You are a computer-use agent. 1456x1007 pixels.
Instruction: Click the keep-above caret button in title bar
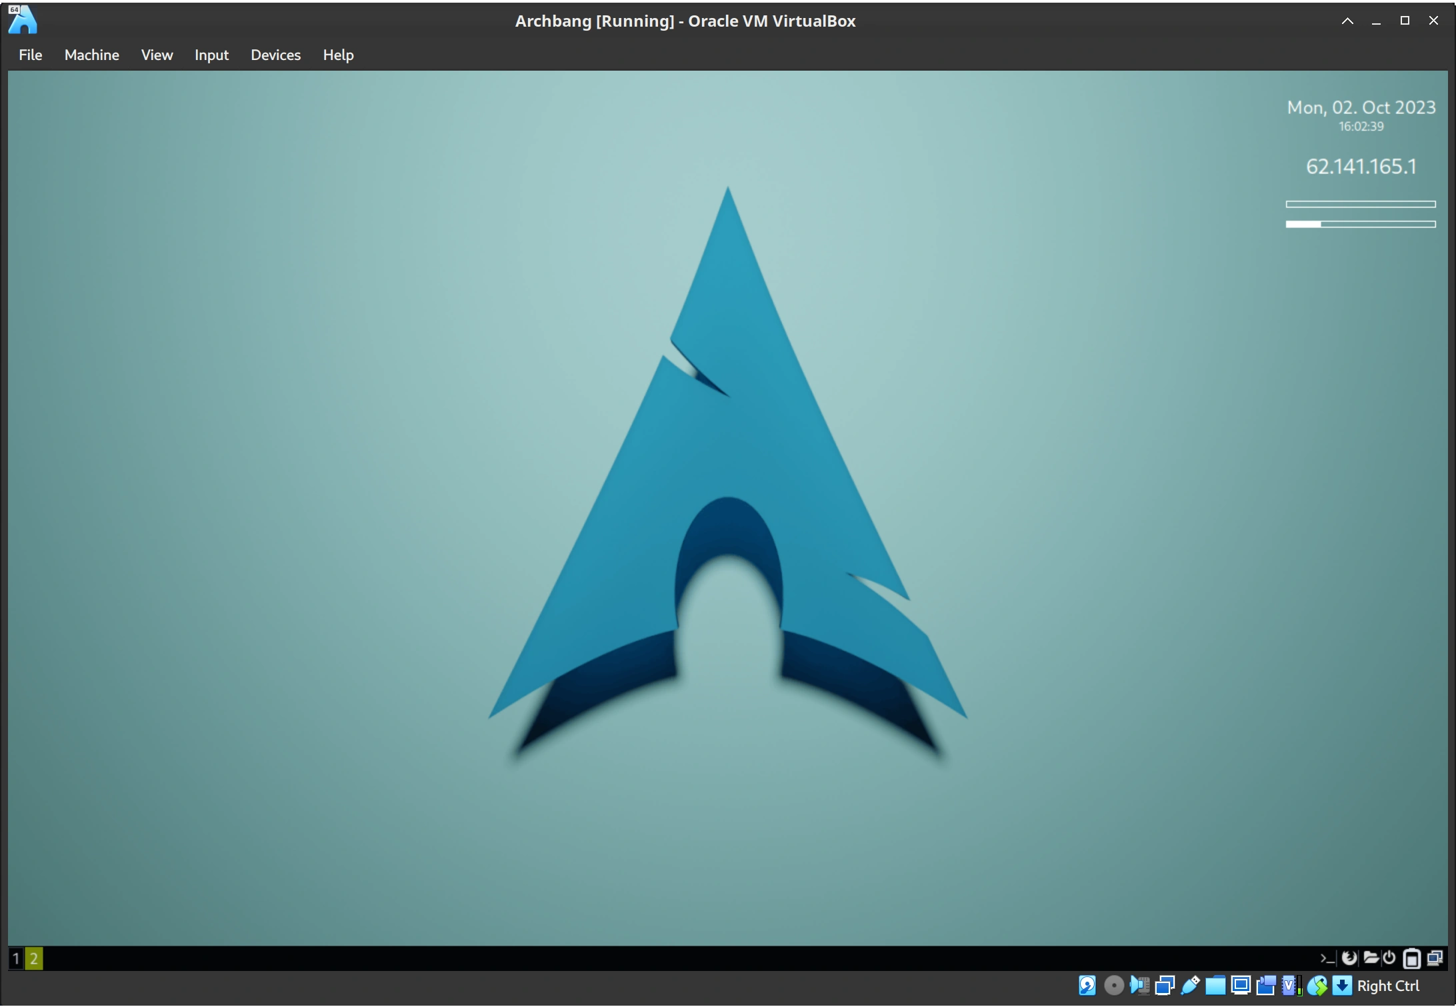coord(1347,21)
